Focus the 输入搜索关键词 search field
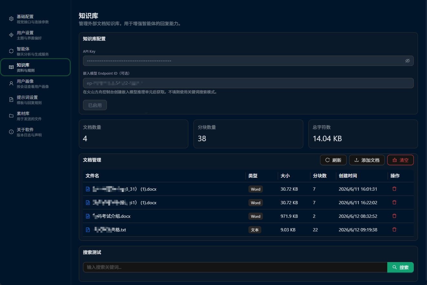This screenshot has height=285, width=427. point(235,267)
